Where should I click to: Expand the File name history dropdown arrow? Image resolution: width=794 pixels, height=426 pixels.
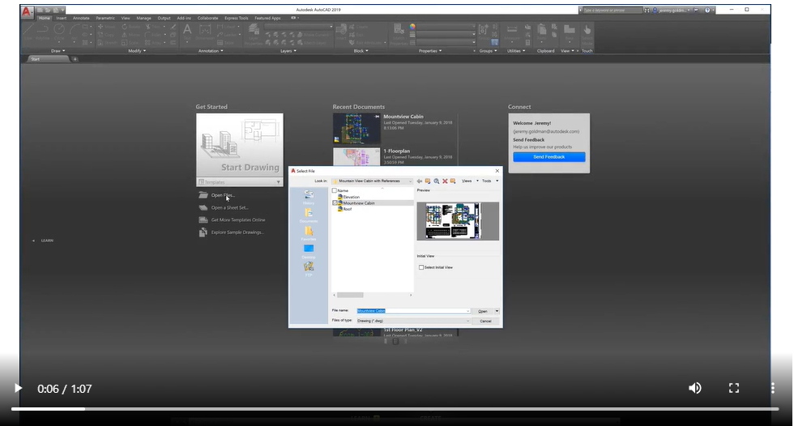click(x=467, y=311)
